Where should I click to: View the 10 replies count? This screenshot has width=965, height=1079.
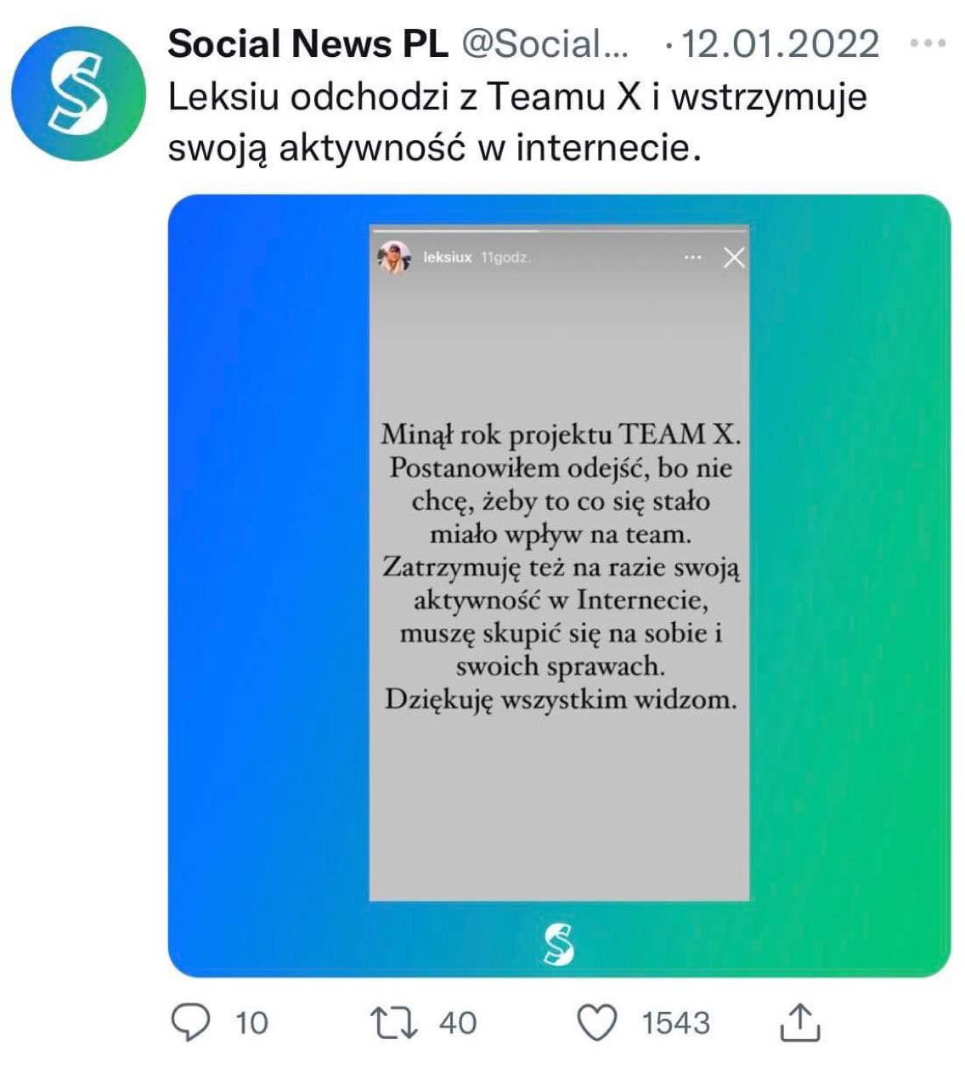[251, 1023]
